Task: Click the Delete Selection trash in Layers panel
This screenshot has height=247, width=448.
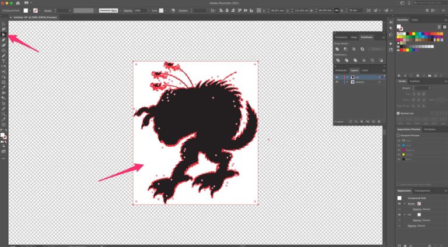Action: 379,122
